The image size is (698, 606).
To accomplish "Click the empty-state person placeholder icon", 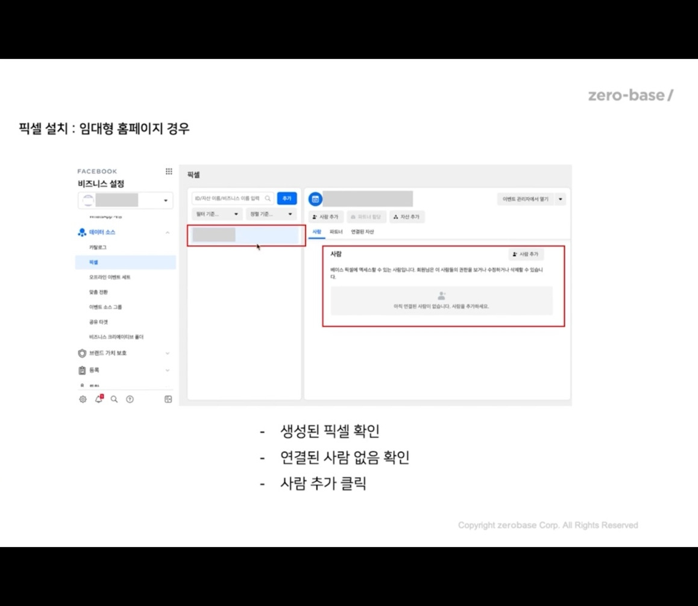I will tap(442, 296).
